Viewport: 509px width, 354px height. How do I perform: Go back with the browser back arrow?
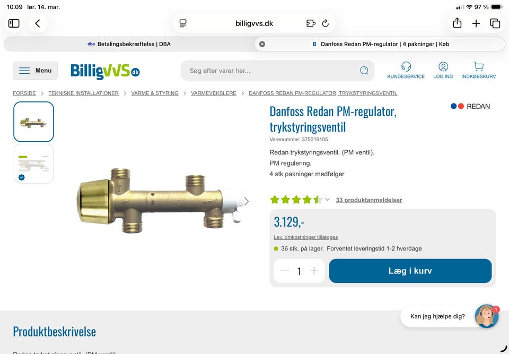tap(38, 23)
